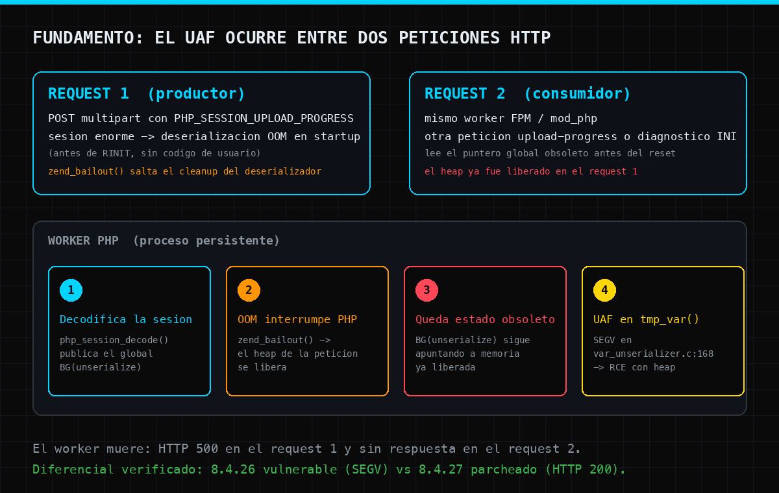Select 'sesion enorme -> deserializacion OOM en startup'
The width and height of the screenshot is (779, 493).
coord(204,137)
